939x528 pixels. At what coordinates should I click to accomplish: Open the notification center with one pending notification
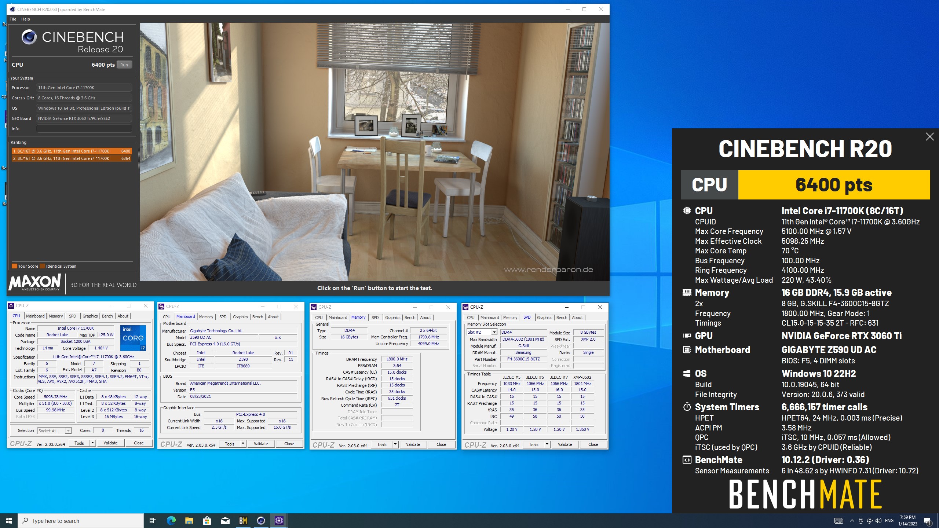pyautogui.click(x=928, y=521)
